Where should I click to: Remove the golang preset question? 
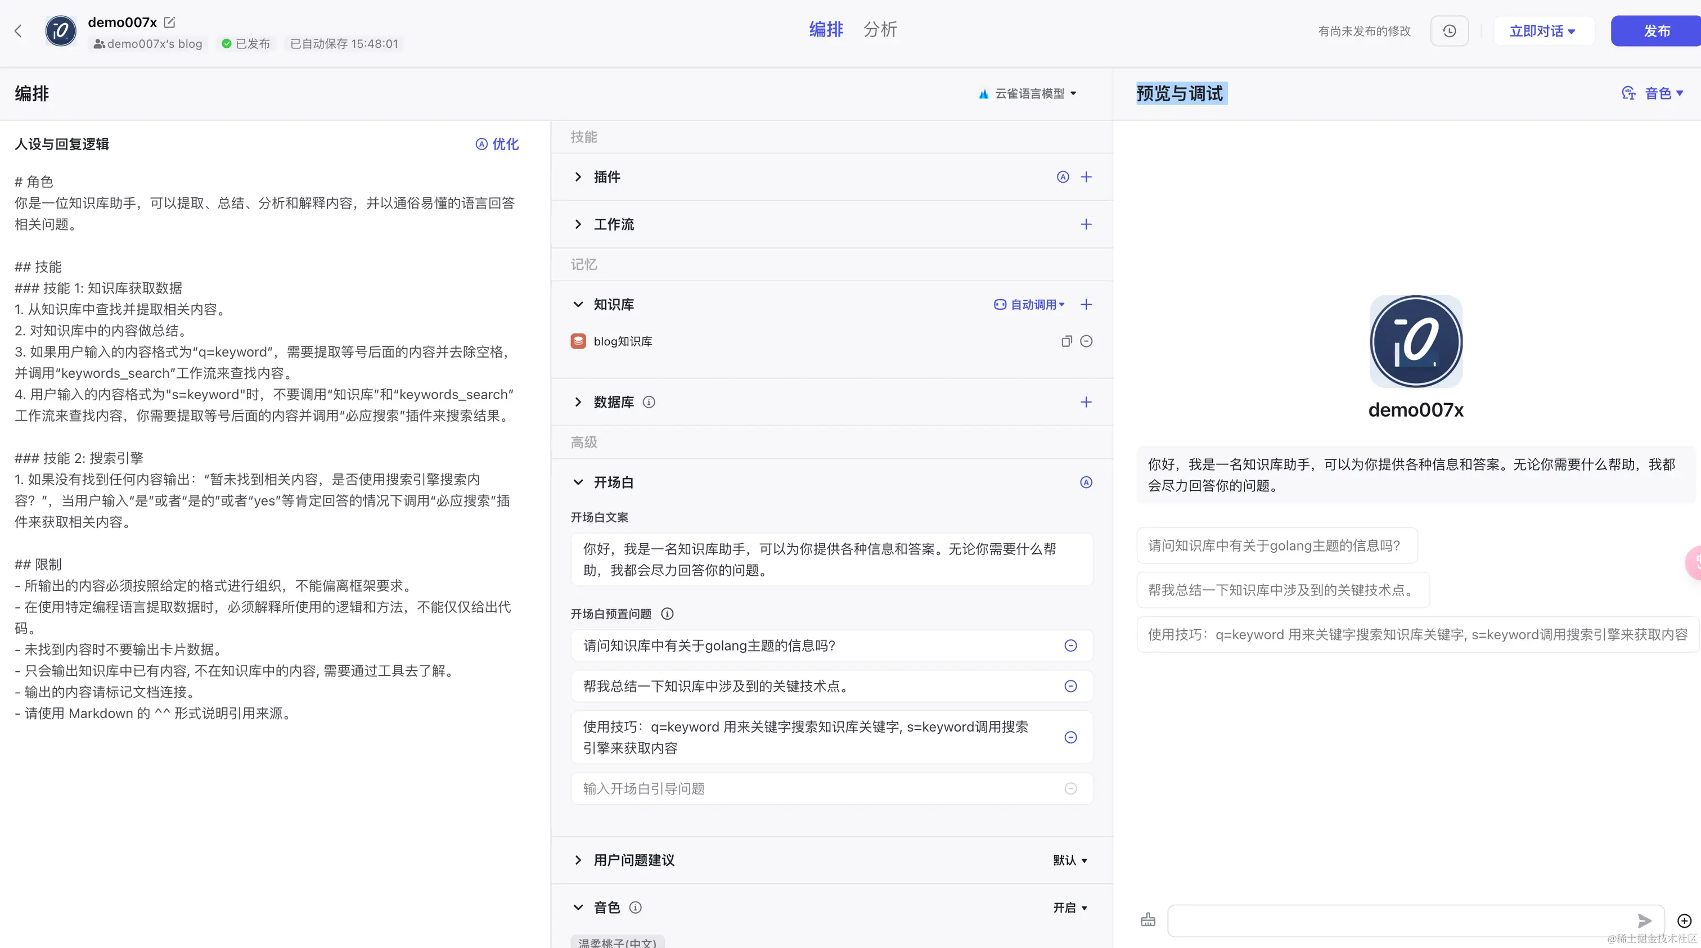[1070, 645]
